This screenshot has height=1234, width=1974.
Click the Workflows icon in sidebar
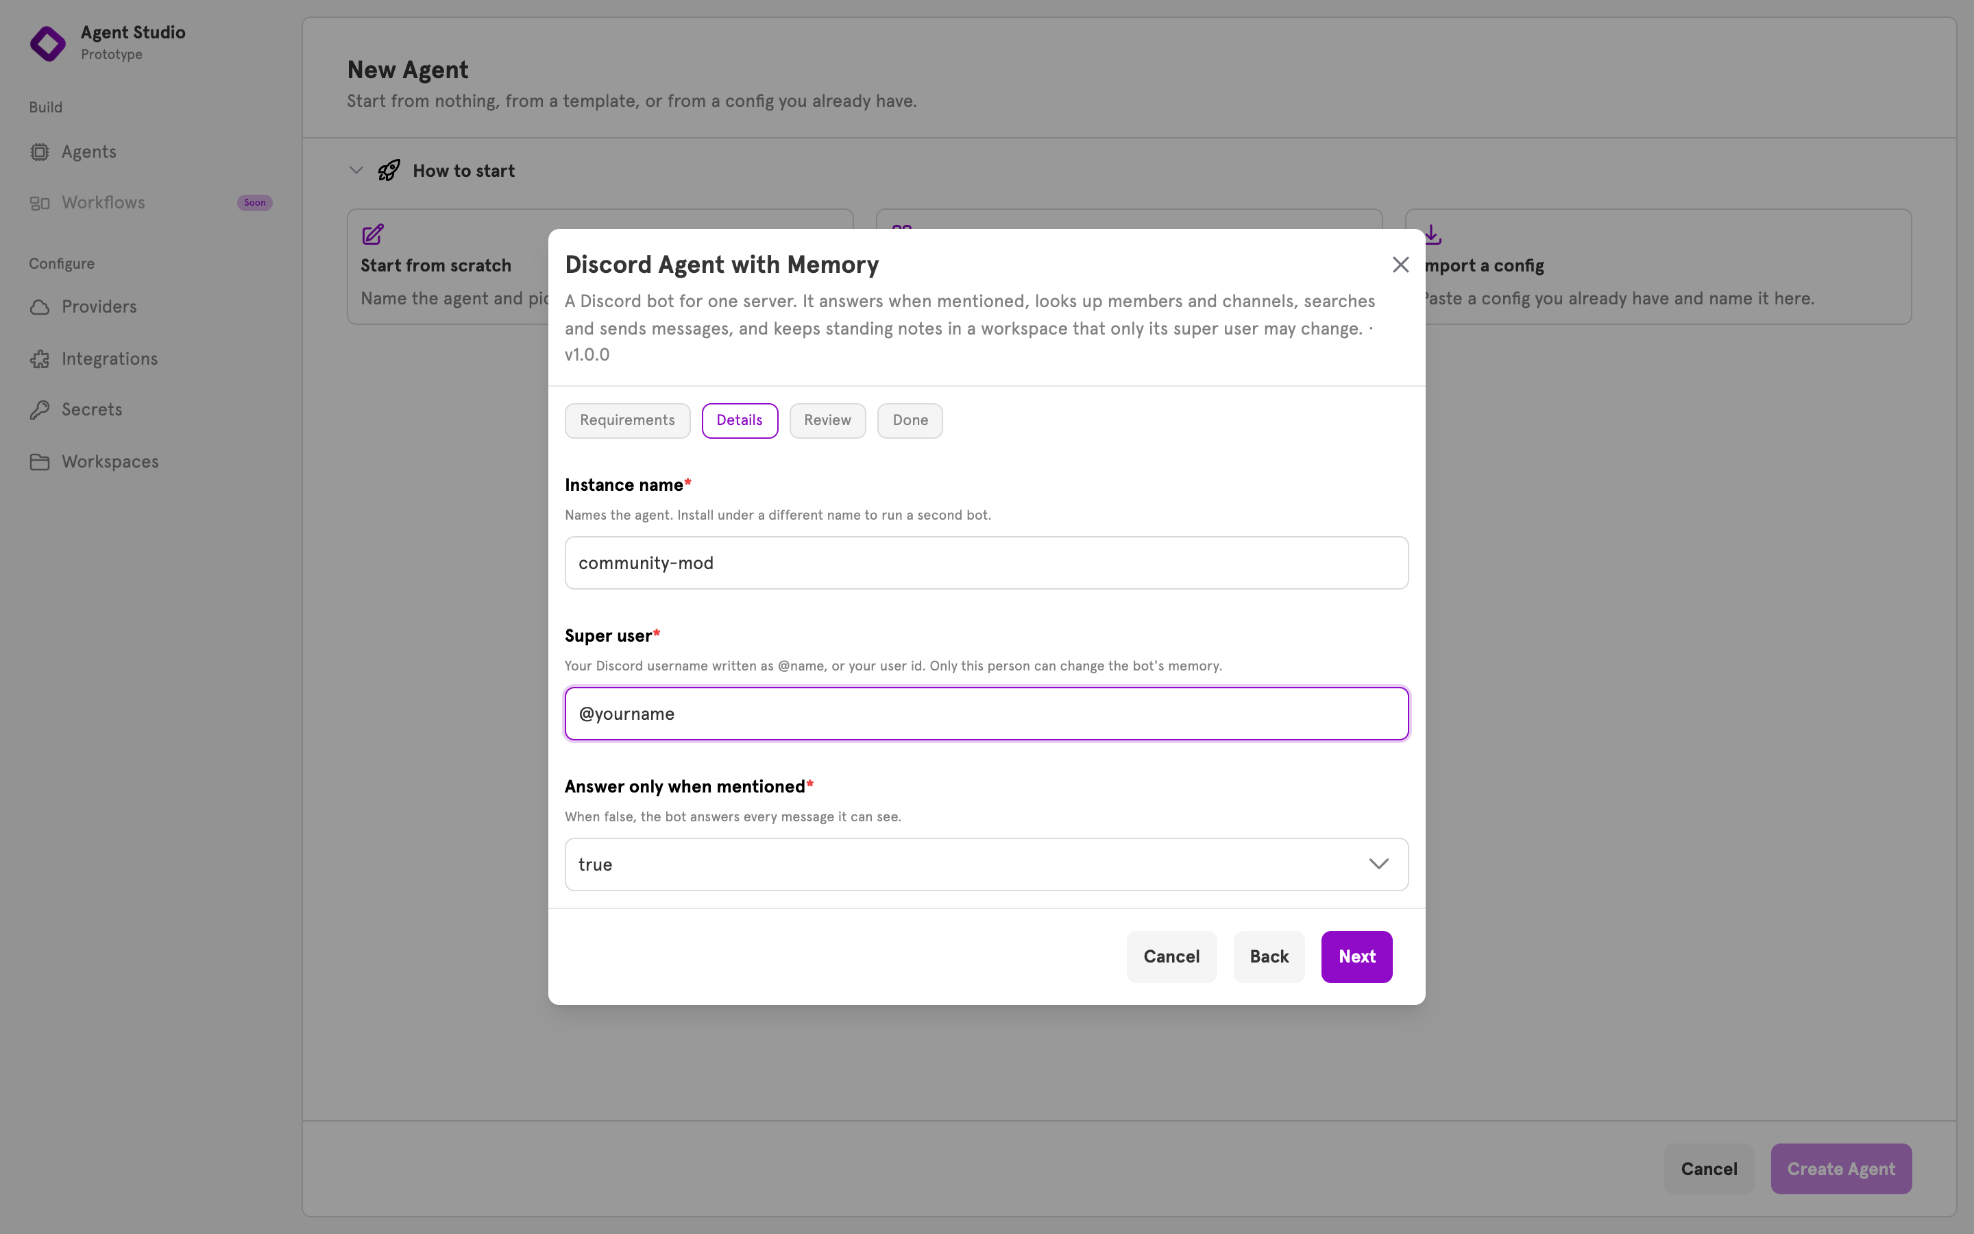point(39,203)
